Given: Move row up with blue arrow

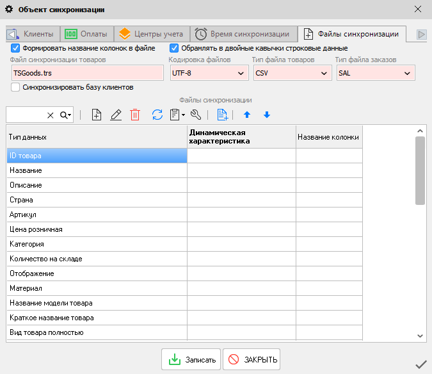Looking at the screenshot, I should tap(247, 115).
